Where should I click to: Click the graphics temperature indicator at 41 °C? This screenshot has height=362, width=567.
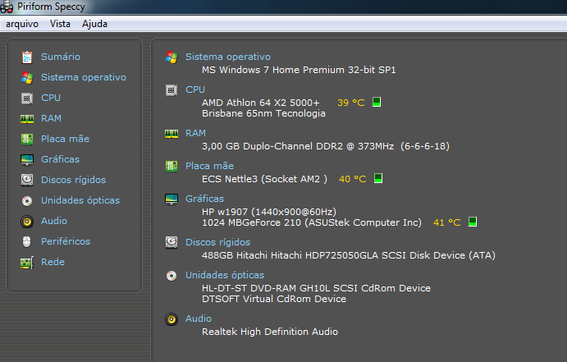click(446, 222)
